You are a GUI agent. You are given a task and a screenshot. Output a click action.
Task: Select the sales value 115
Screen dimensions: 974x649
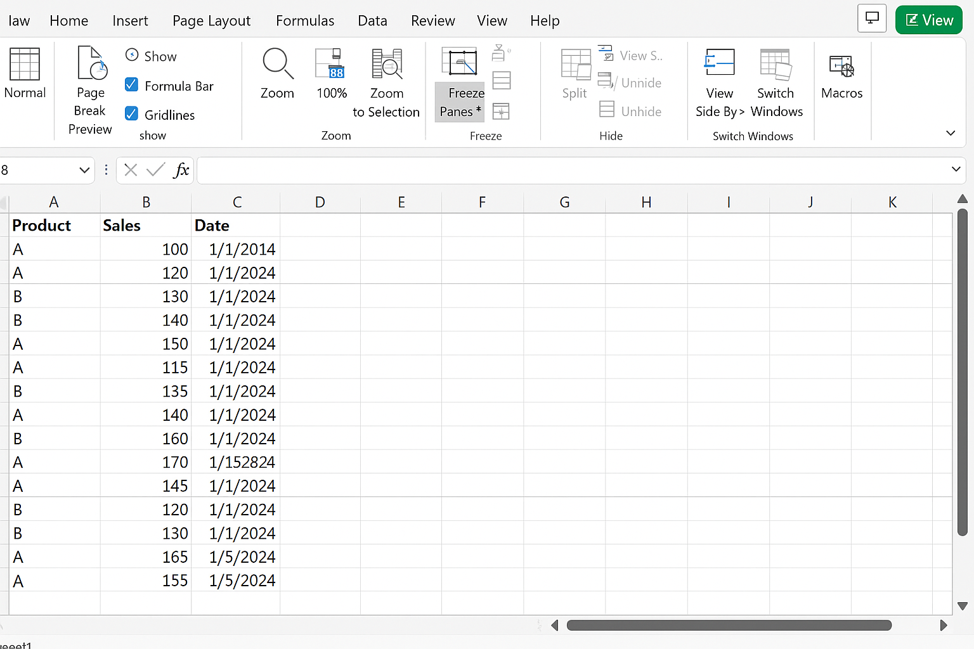coord(146,367)
